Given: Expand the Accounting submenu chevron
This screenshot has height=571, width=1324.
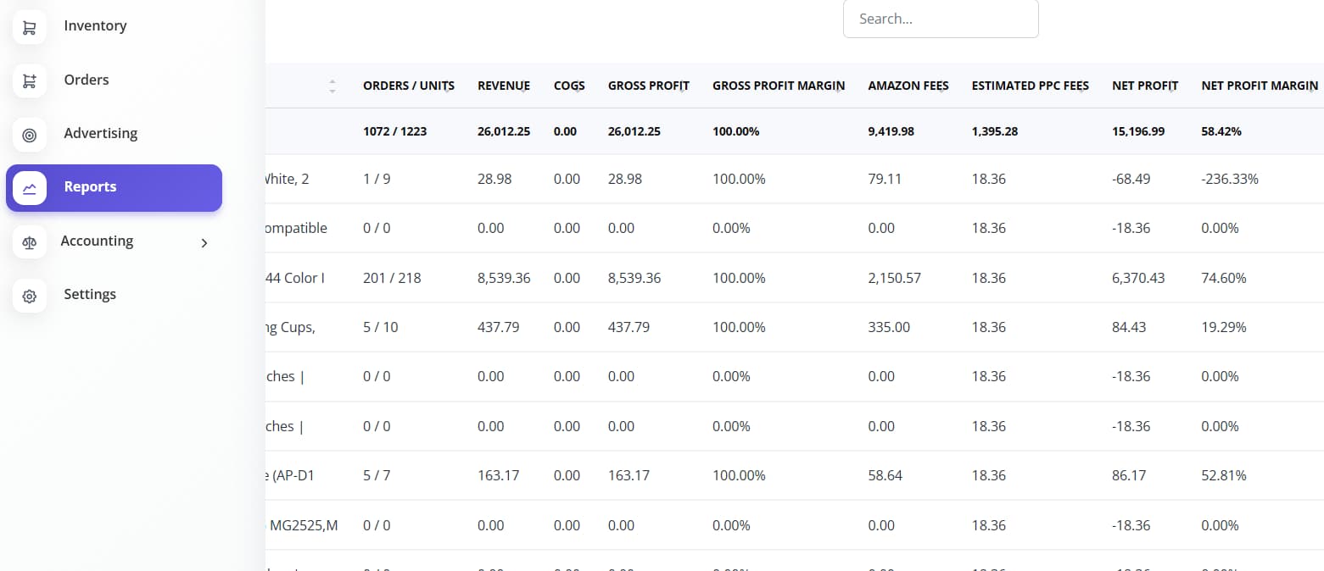Looking at the screenshot, I should tap(204, 243).
